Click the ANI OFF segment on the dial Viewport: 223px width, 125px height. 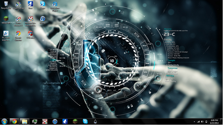point(99,27)
